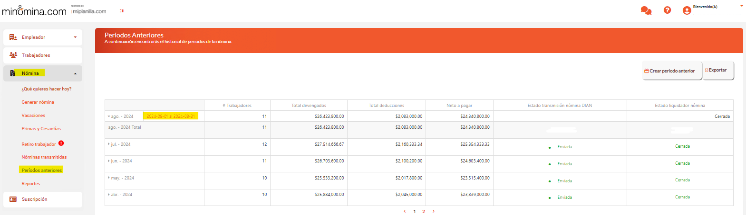Click the red alert badge on Retiro trabajador

tap(61, 143)
